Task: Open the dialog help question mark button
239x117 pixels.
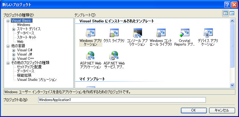Action: [x=227, y=5]
